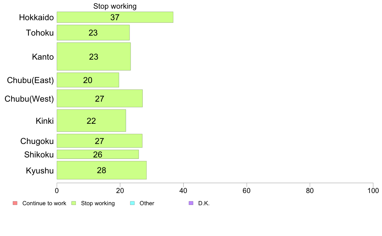Select the Tohoku bar showing 23
The image size is (382, 236).
point(93,33)
